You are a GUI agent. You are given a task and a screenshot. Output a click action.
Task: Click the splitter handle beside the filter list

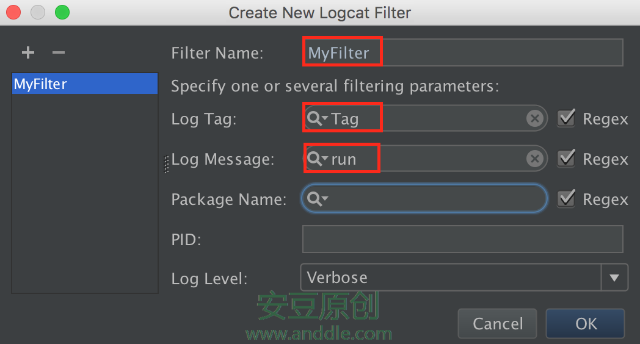pos(167,165)
